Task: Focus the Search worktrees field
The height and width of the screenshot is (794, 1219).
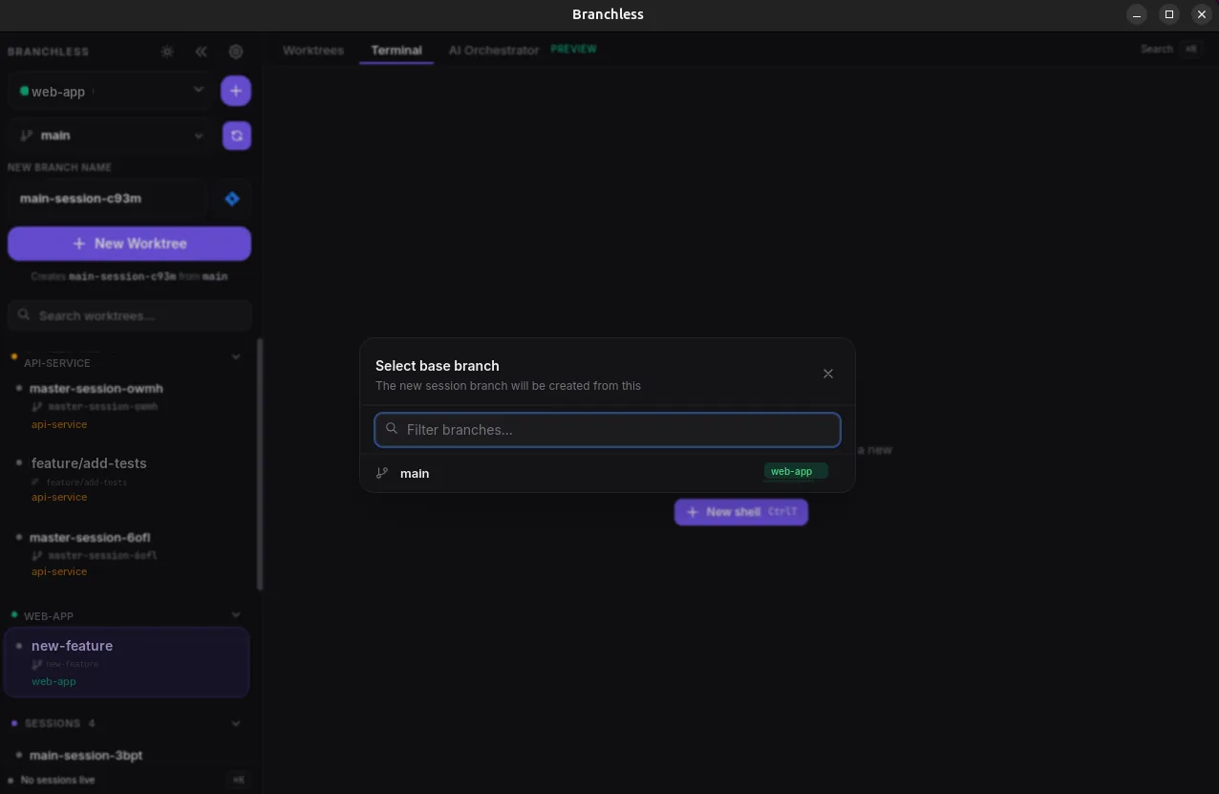Action: [x=130, y=315]
